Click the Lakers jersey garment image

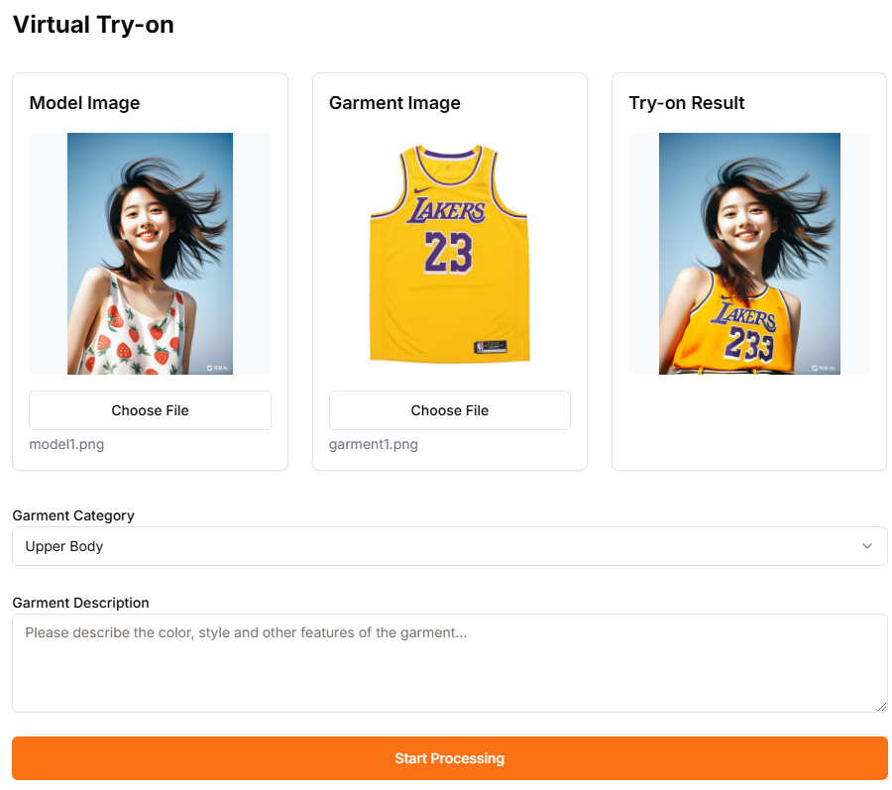449,254
